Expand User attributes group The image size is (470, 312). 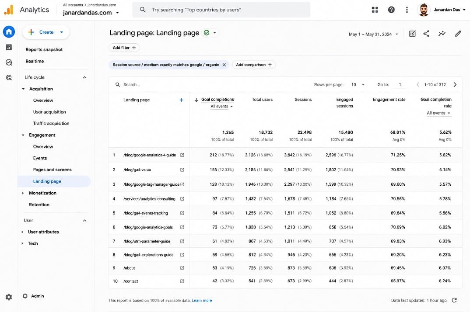coord(22,232)
